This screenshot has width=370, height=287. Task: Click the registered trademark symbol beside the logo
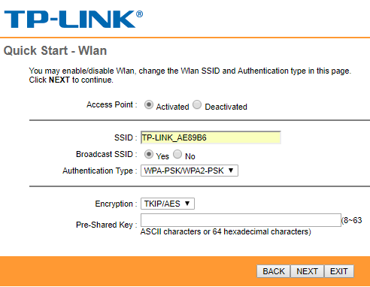140,14
